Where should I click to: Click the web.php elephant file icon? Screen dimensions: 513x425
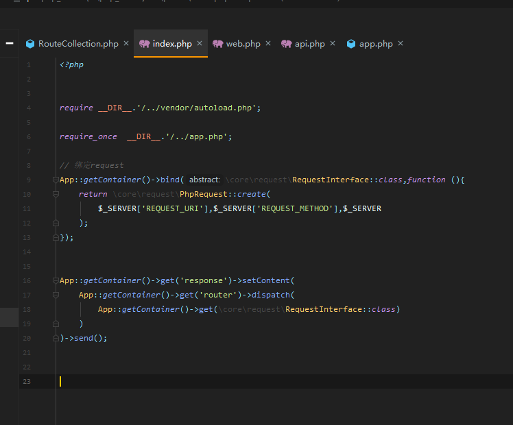pos(218,44)
